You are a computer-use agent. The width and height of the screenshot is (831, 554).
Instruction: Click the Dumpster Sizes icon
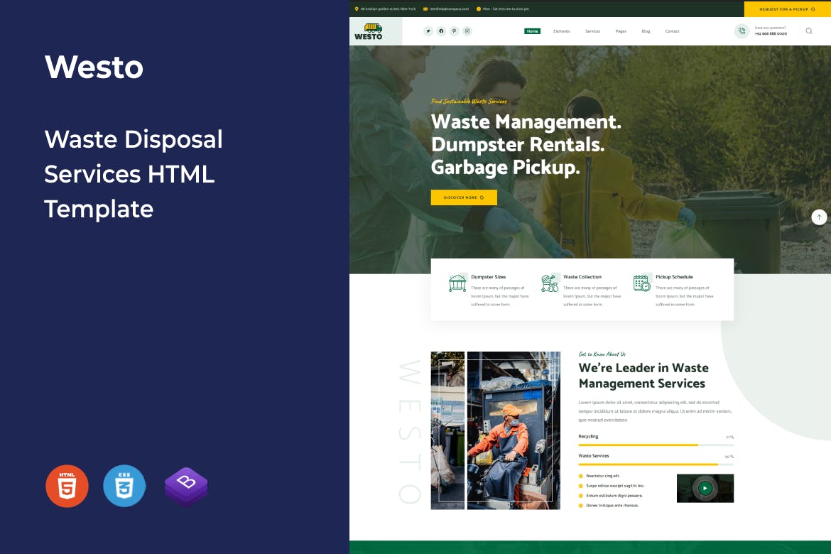tap(457, 283)
